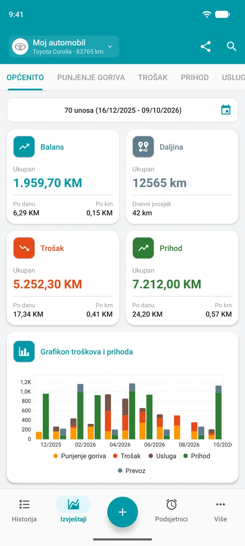This screenshot has height=546, width=245.
Task: Tap Trošak per-day value 17,34 KM
Action: 28,314
